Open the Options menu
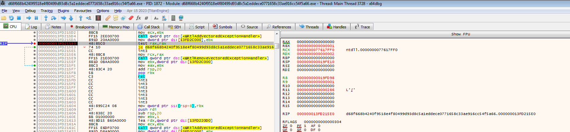The height and width of the screenshot is (132, 570). [x=103, y=11]
